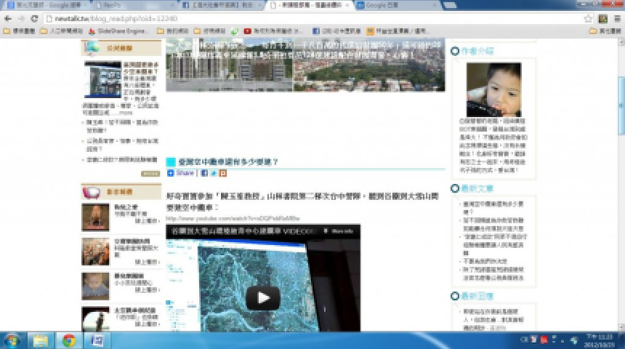Share the article via Twitter icon
Image resolution: width=625 pixels, height=349 pixels.
[214, 173]
